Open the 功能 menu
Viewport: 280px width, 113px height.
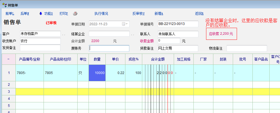pos(48,13)
